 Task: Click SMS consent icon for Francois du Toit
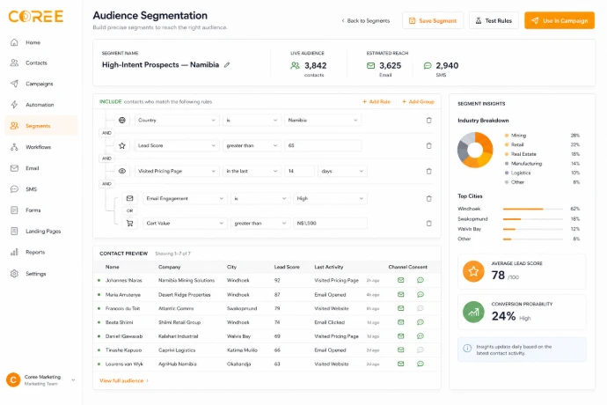point(420,308)
